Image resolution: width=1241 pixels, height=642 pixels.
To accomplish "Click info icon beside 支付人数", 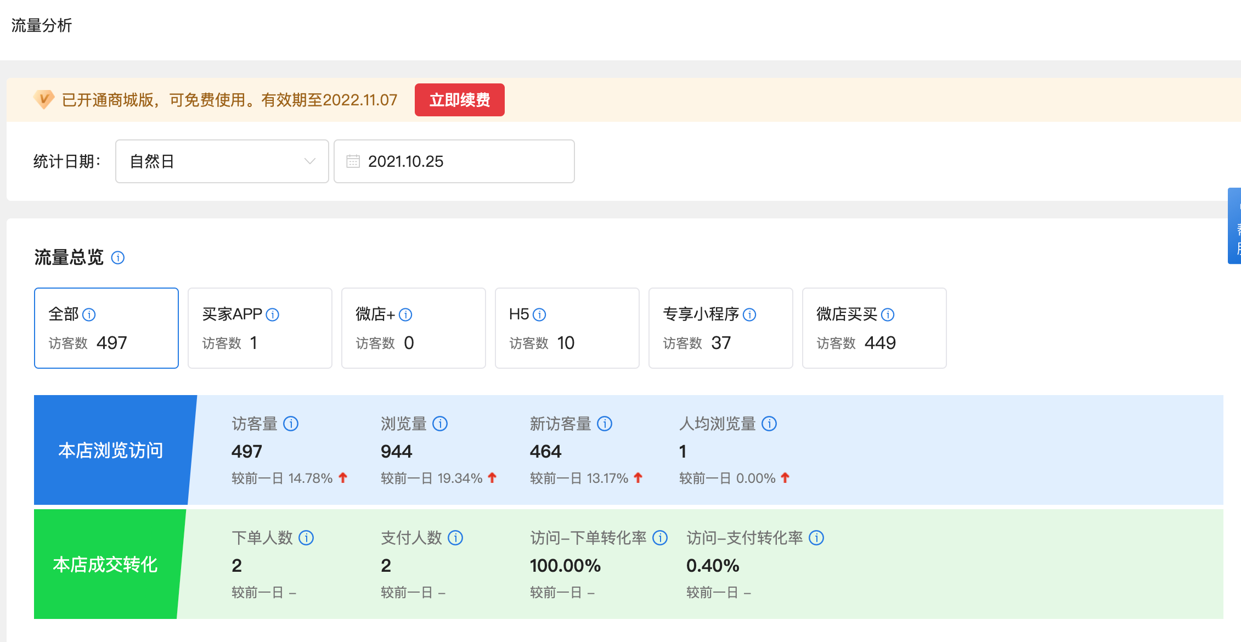I will pos(455,538).
